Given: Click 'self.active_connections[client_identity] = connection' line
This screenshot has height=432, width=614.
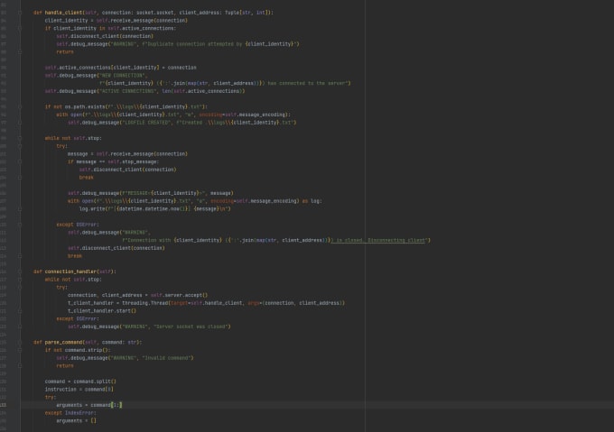Looking at the screenshot, I should [121, 68].
